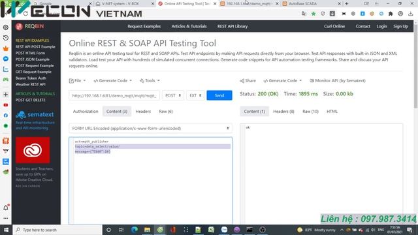The height and width of the screenshot is (235, 418).
Task: Open response Raw (10) tab
Action: [x=311, y=112]
